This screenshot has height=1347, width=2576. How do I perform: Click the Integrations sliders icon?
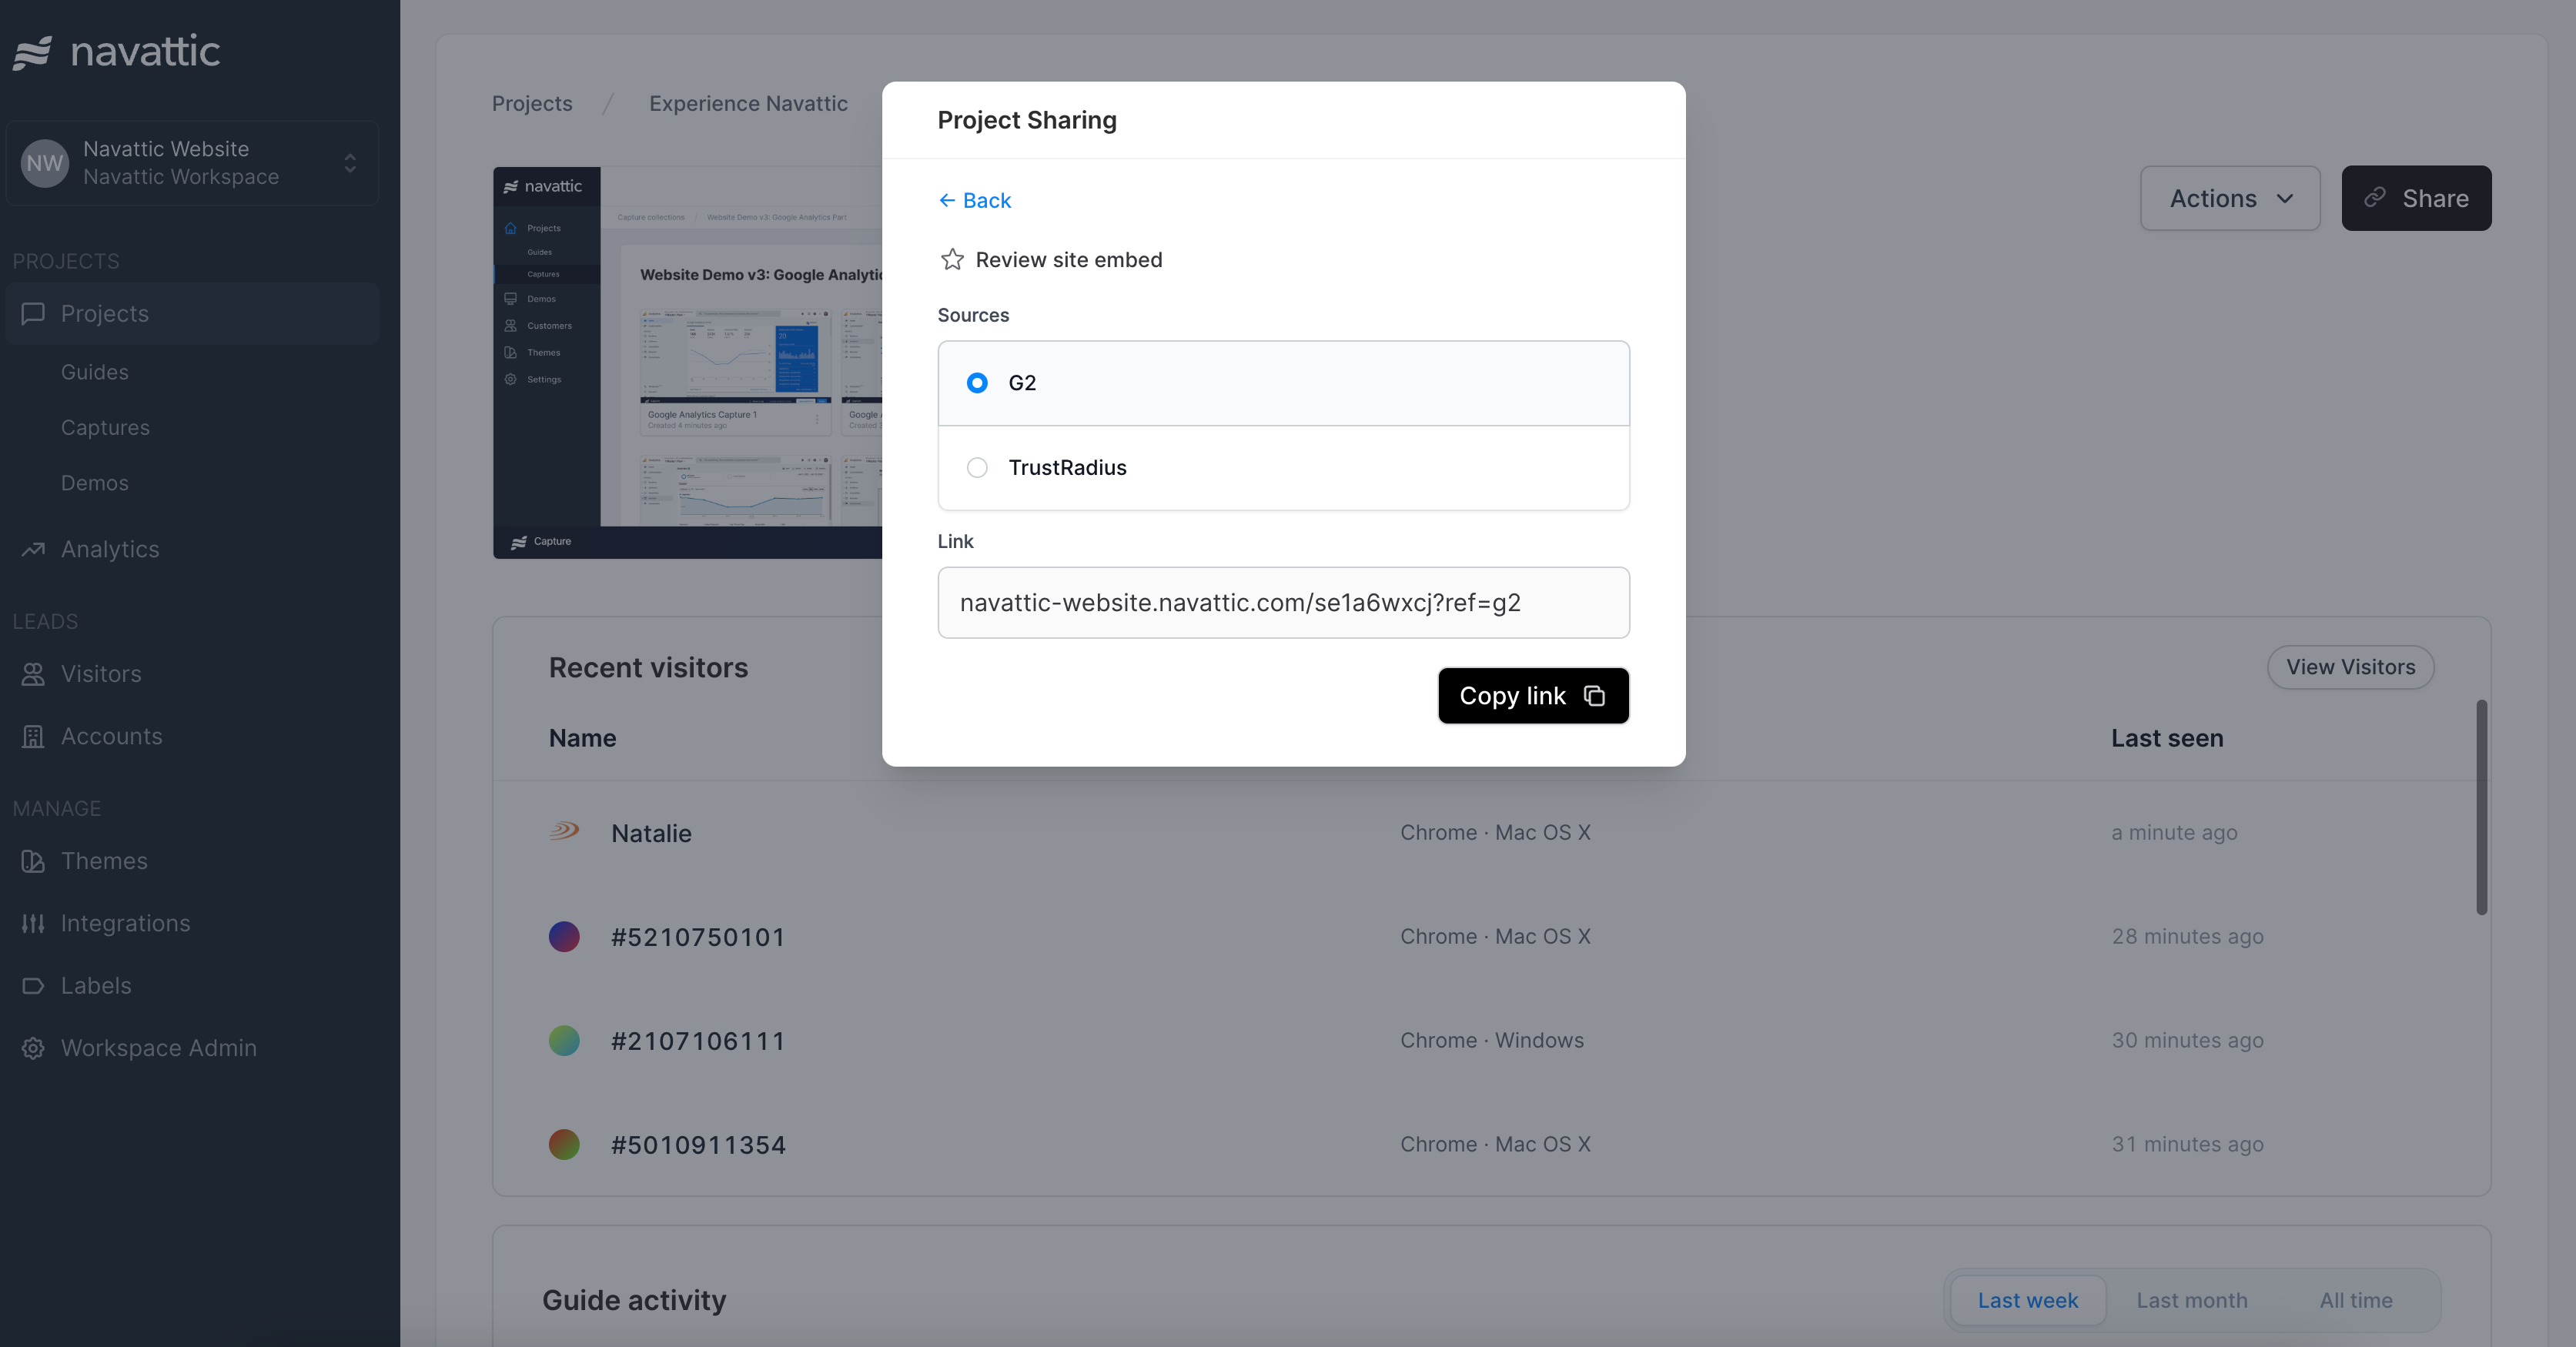click(33, 923)
